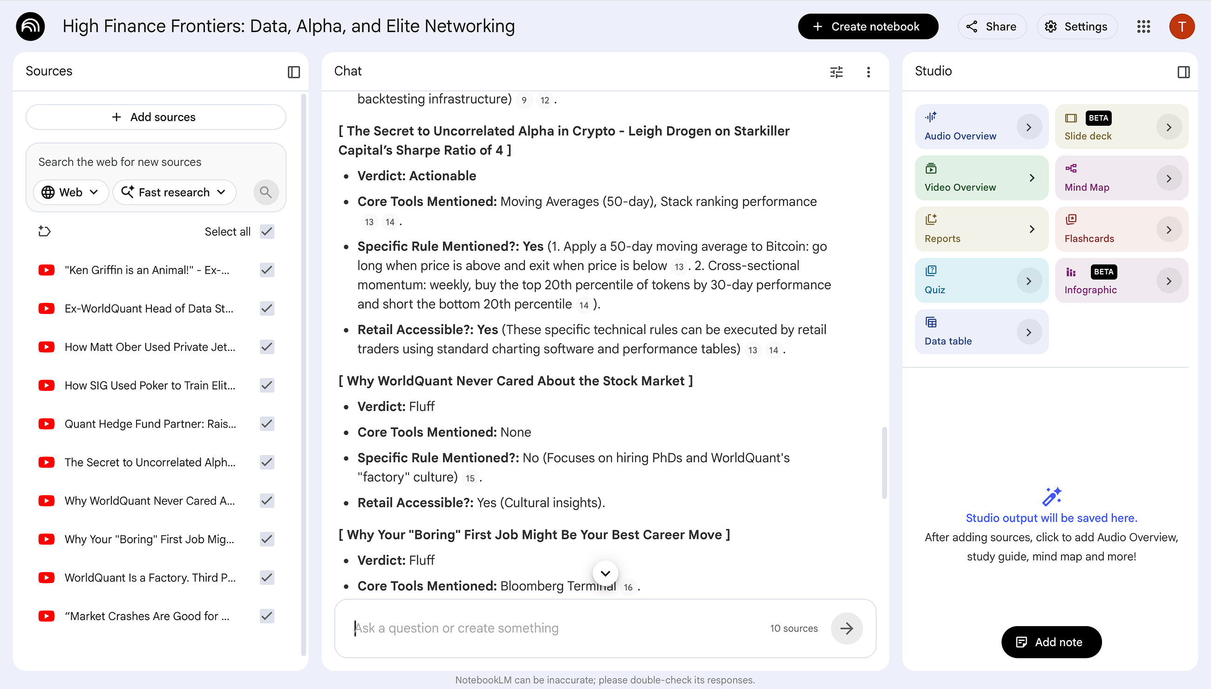Uncheck Market Crashes Are Good checkbox
Viewport: 1211px width, 689px height.
(x=267, y=616)
